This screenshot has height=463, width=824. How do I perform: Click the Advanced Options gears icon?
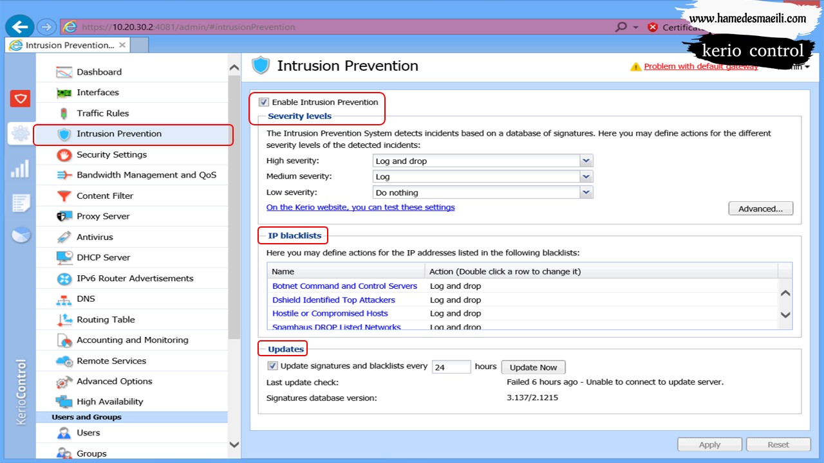(x=64, y=381)
